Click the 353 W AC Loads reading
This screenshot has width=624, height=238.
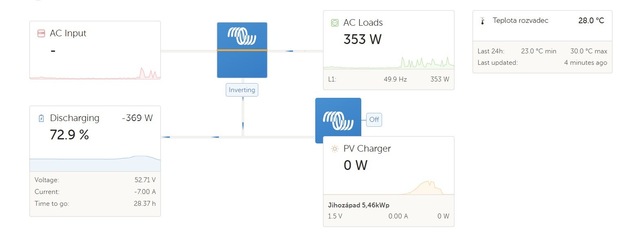363,40
